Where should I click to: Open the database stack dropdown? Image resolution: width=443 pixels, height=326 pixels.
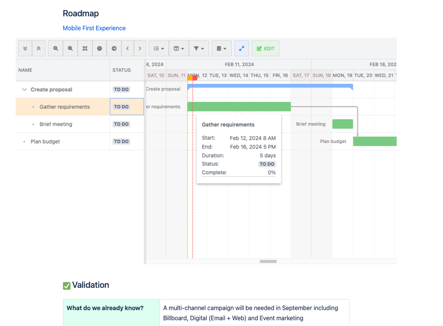click(x=222, y=49)
